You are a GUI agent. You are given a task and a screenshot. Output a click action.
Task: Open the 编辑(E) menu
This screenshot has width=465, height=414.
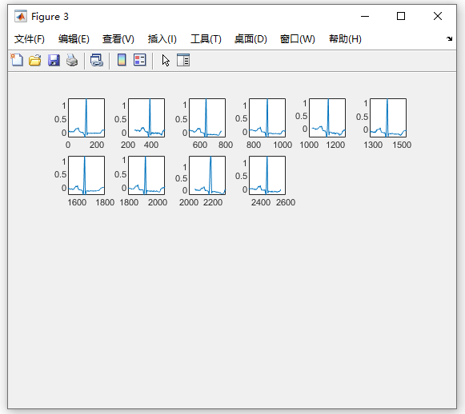(74, 39)
